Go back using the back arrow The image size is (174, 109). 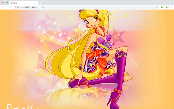coord(3,7)
